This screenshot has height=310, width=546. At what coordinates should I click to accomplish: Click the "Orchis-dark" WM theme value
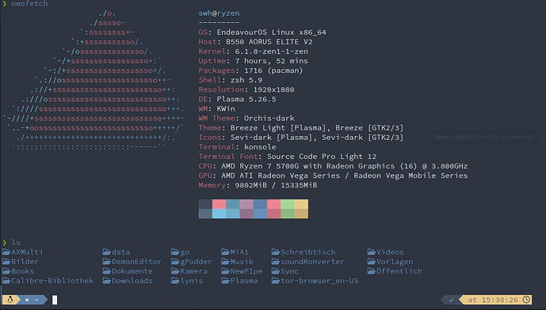[269, 118]
